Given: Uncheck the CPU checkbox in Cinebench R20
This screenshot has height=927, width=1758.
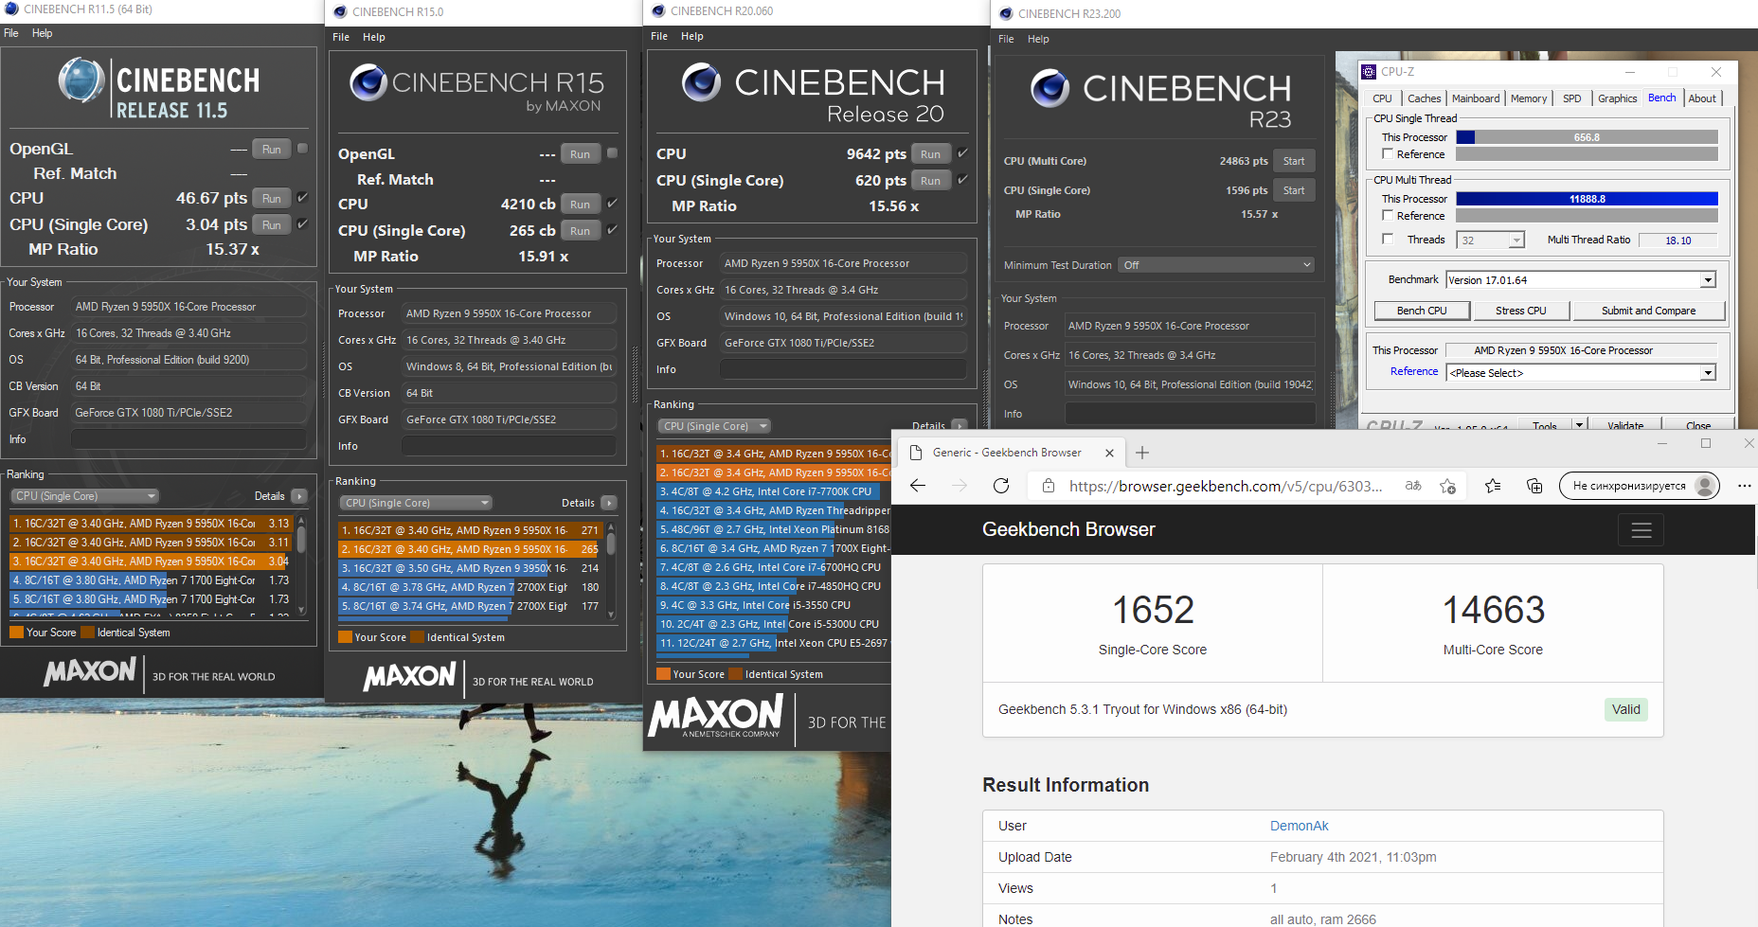Looking at the screenshot, I should [962, 153].
